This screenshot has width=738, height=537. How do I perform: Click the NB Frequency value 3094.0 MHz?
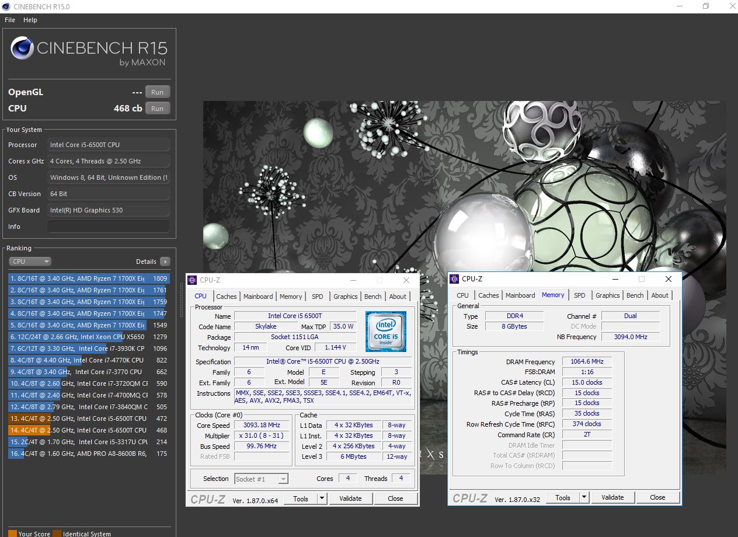631,337
